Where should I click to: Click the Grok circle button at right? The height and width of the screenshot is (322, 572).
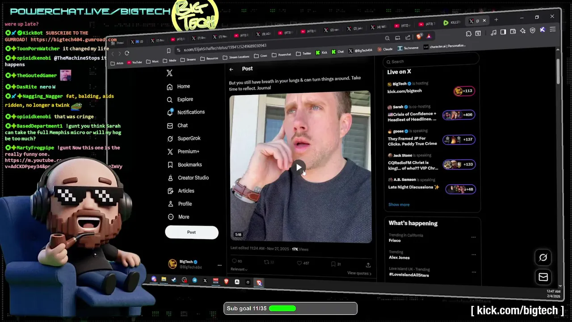click(543, 257)
